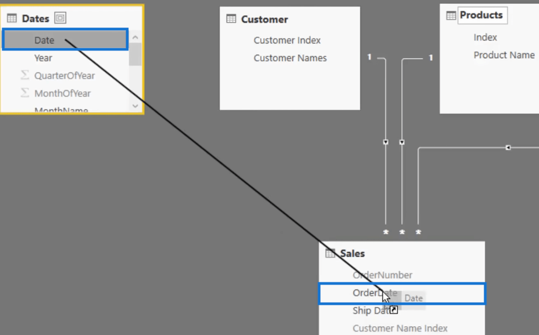This screenshot has width=539, height=335.
Task: Select the Product Name field
Action: pyautogui.click(x=504, y=55)
